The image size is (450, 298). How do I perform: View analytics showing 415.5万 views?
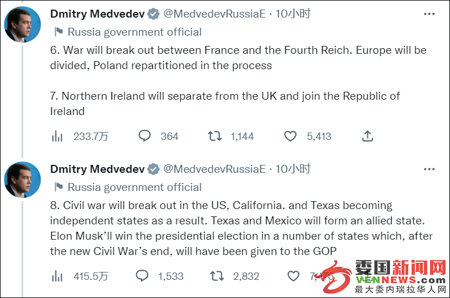pyautogui.click(x=80, y=276)
